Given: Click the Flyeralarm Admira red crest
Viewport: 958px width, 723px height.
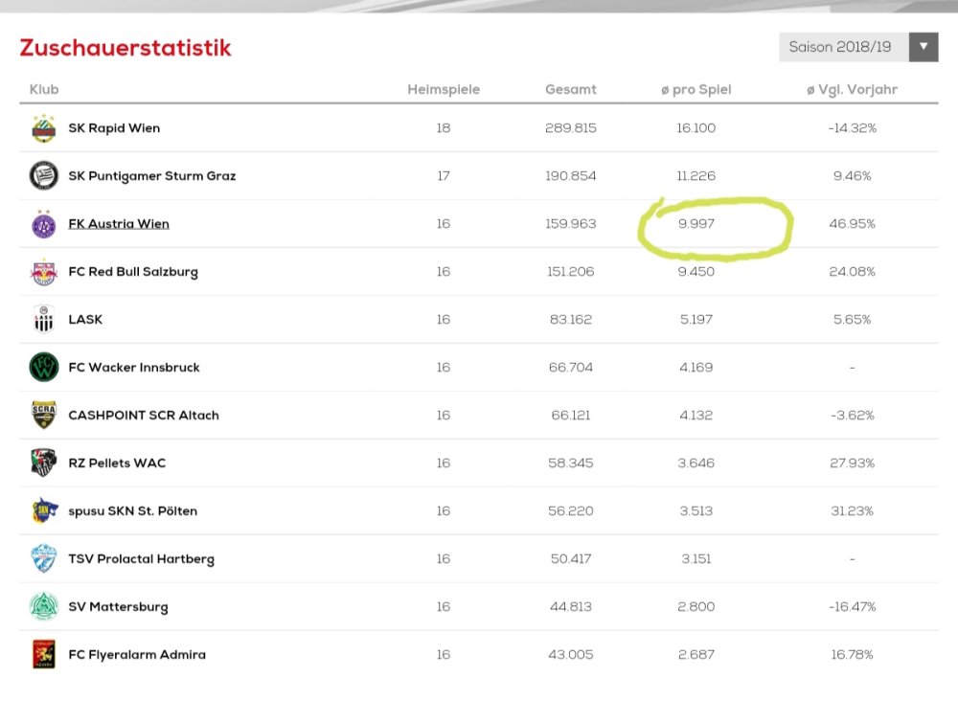Looking at the screenshot, I should point(44,654).
